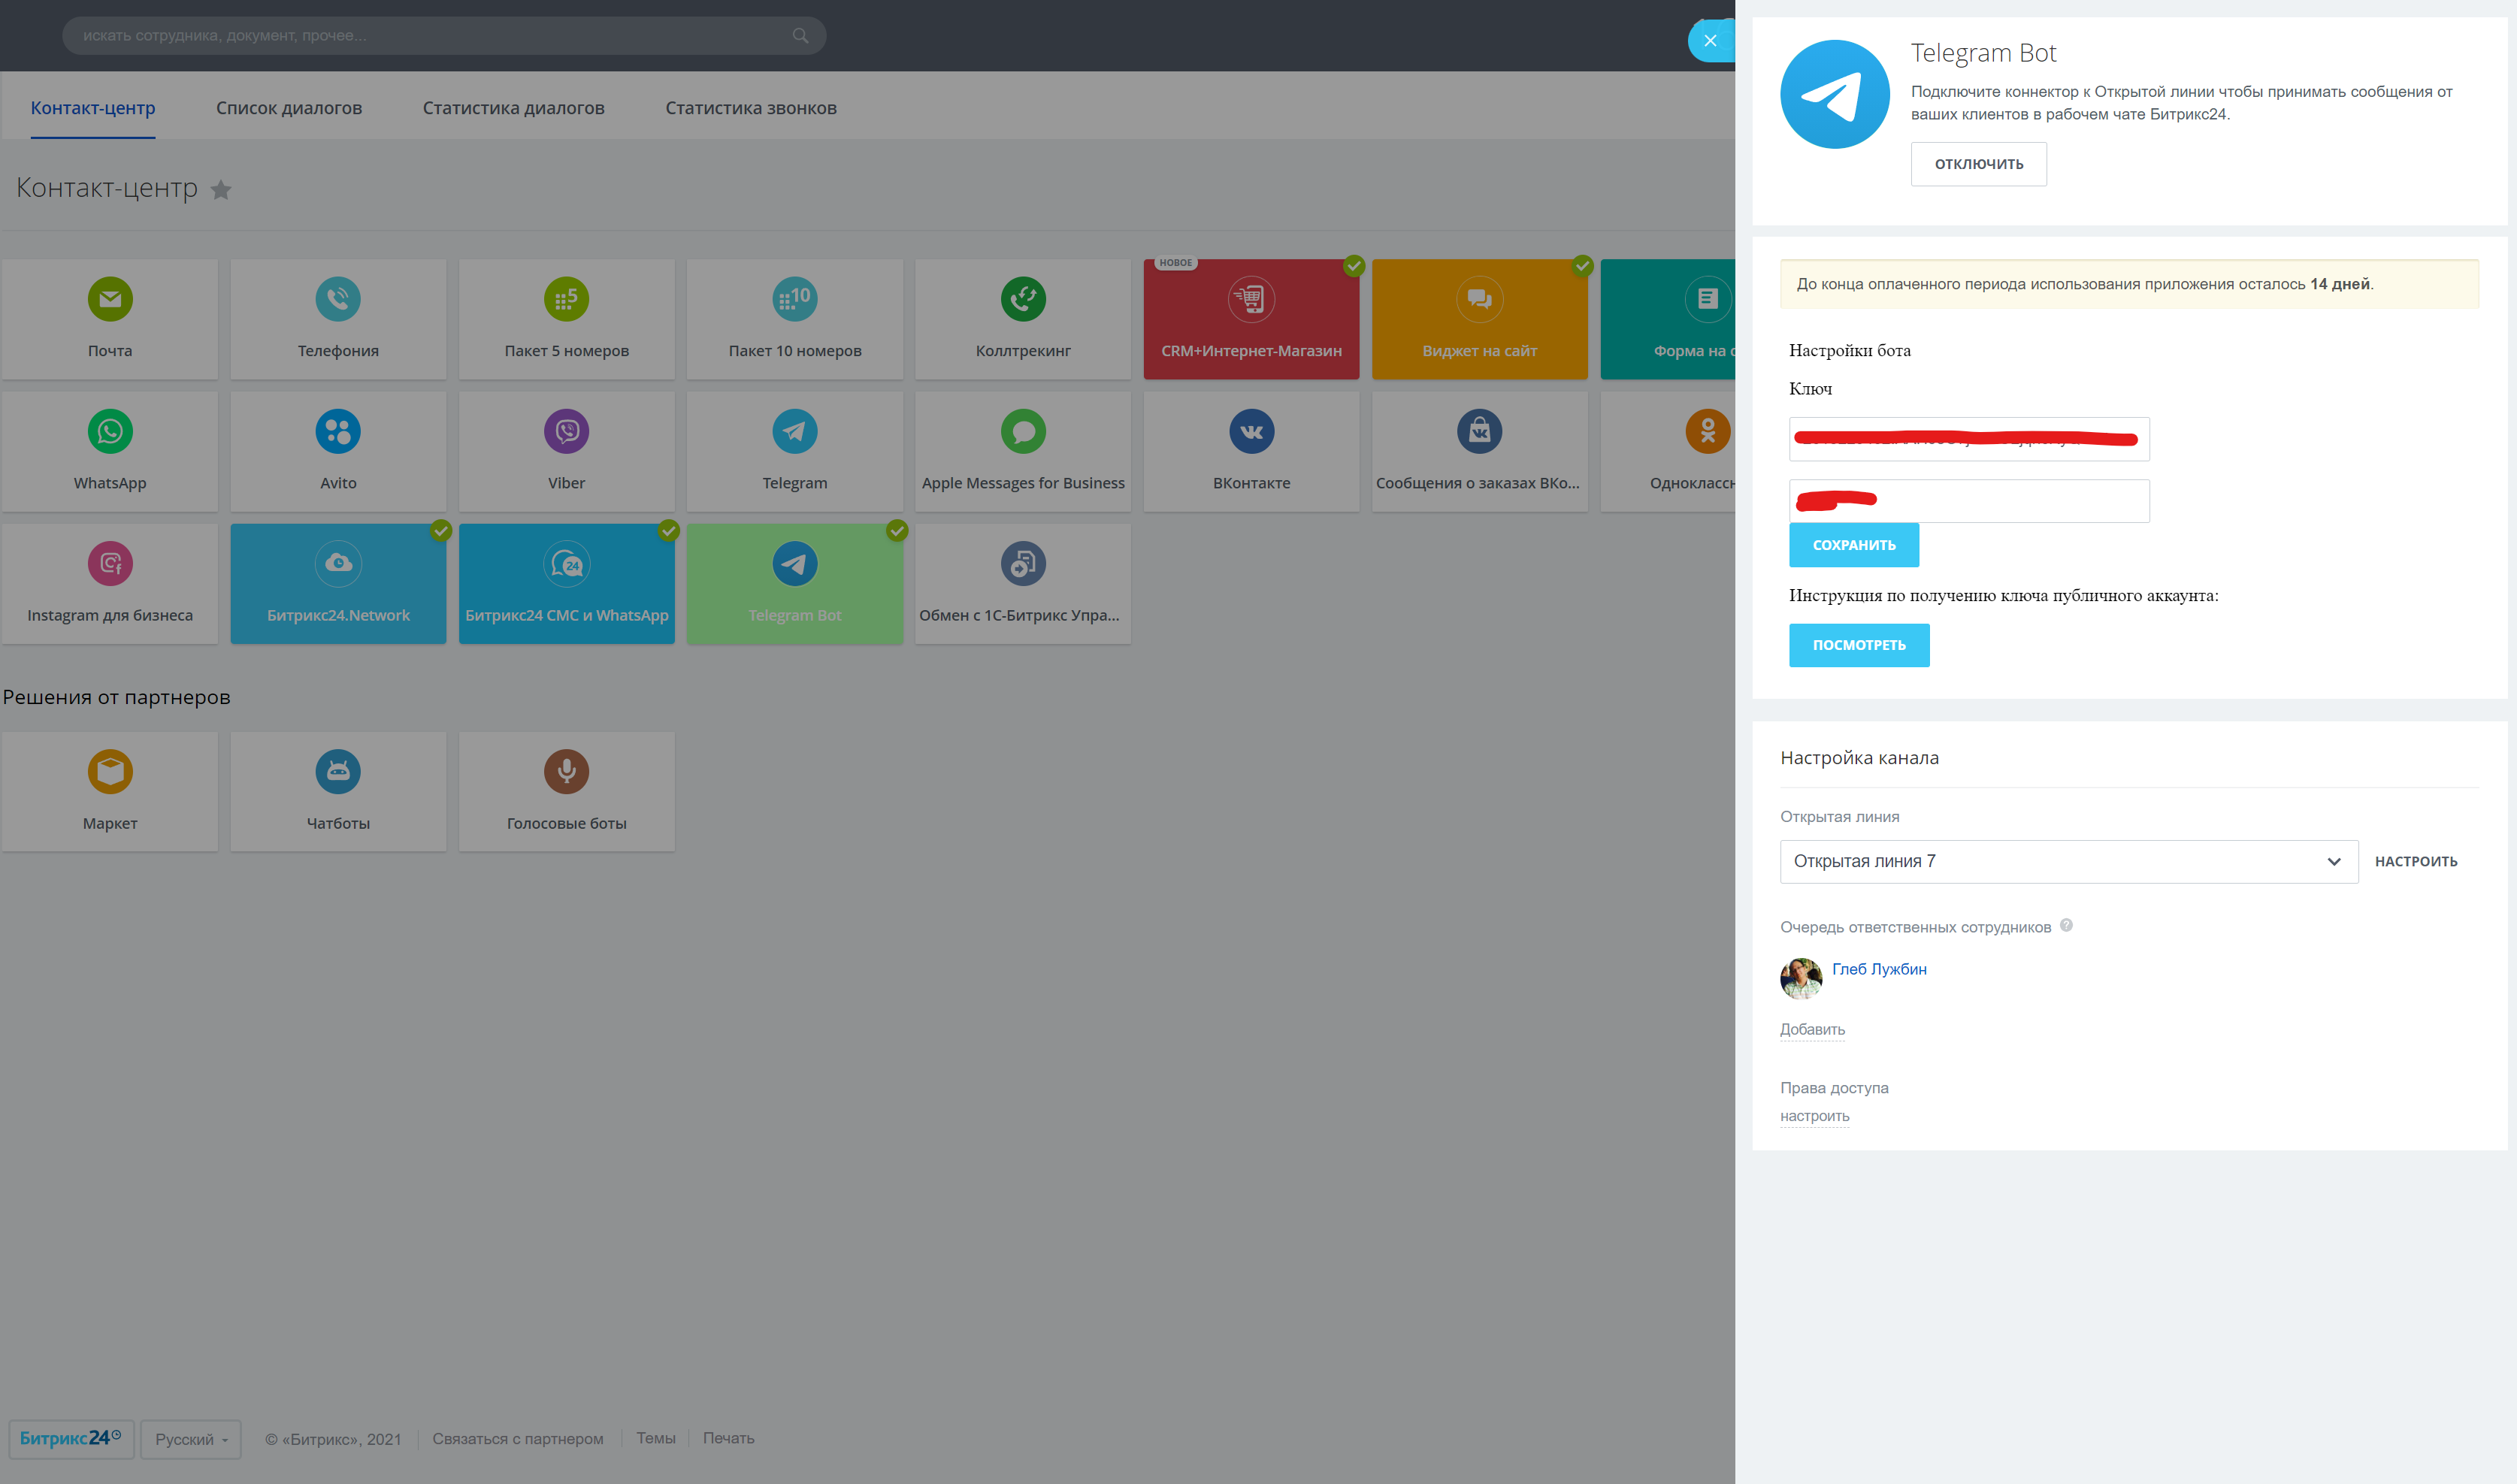Click the Битрикс24 footer logo

click(x=71, y=1439)
